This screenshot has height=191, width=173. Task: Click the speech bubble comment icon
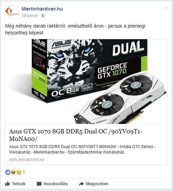(x=39, y=184)
